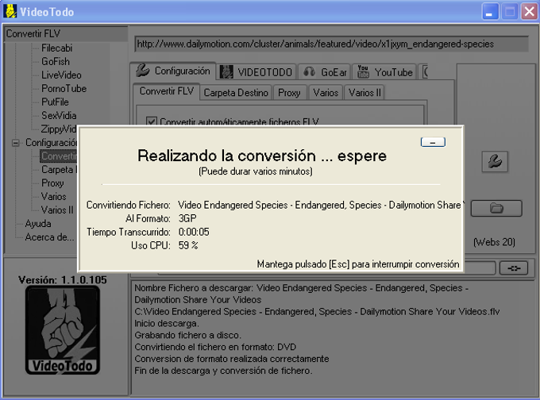Minimize the VideoTodo window

490,12
